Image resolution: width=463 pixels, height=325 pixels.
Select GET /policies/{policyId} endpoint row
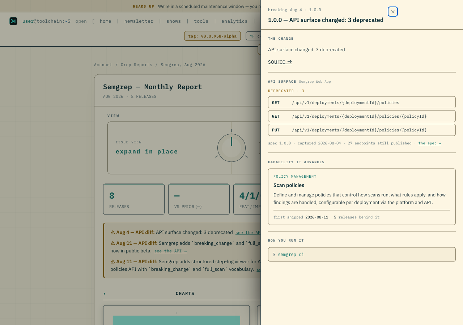pyautogui.click(x=362, y=116)
